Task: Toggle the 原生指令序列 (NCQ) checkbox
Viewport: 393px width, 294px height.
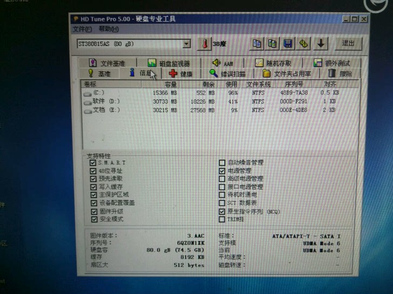Action: tap(222, 212)
